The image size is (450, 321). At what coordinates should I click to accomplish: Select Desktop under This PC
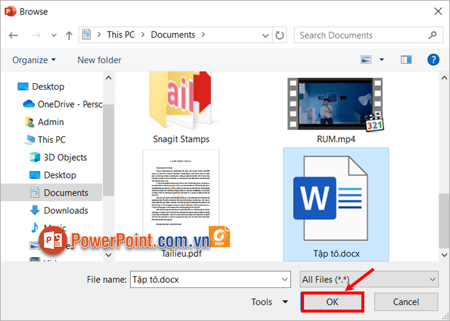53,175
